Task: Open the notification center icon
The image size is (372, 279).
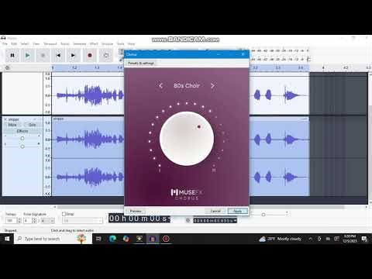Action: pos(364,239)
